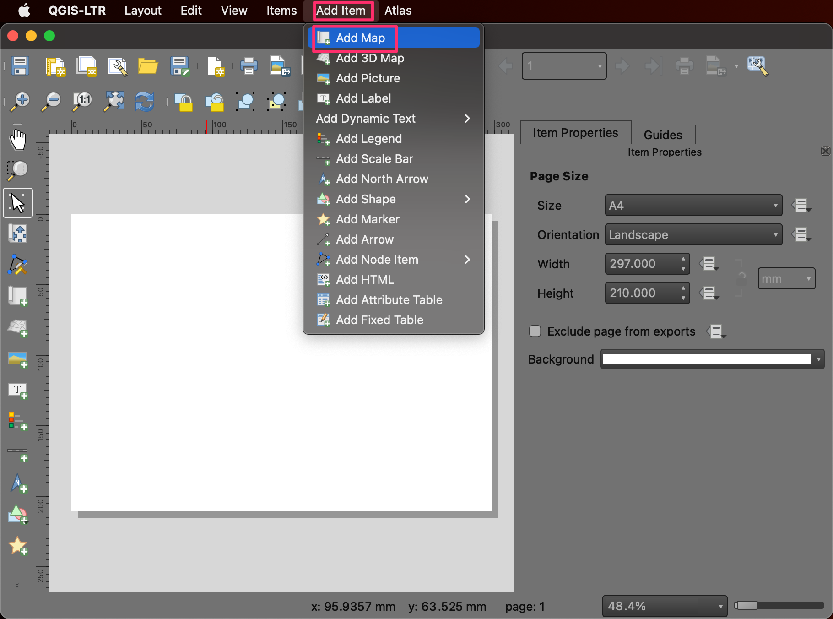Screen dimensions: 833x619
Task: Select the Select/Move Item arrow tool
Action: click(18, 202)
